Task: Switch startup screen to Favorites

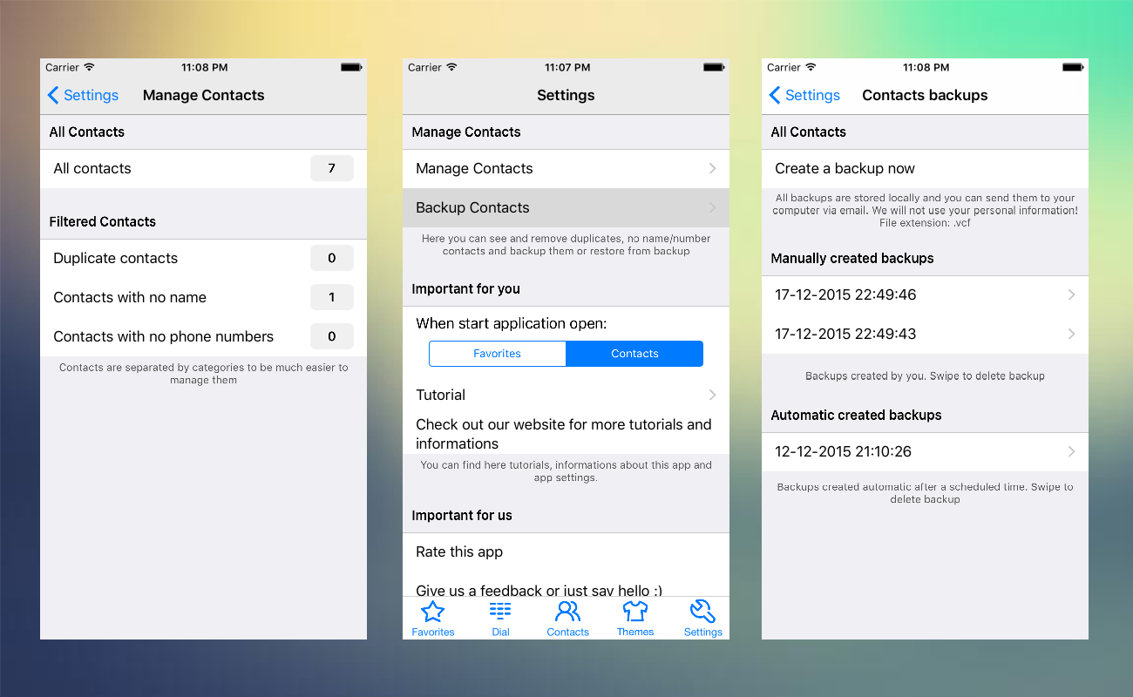Action: [x=497, y=354]
